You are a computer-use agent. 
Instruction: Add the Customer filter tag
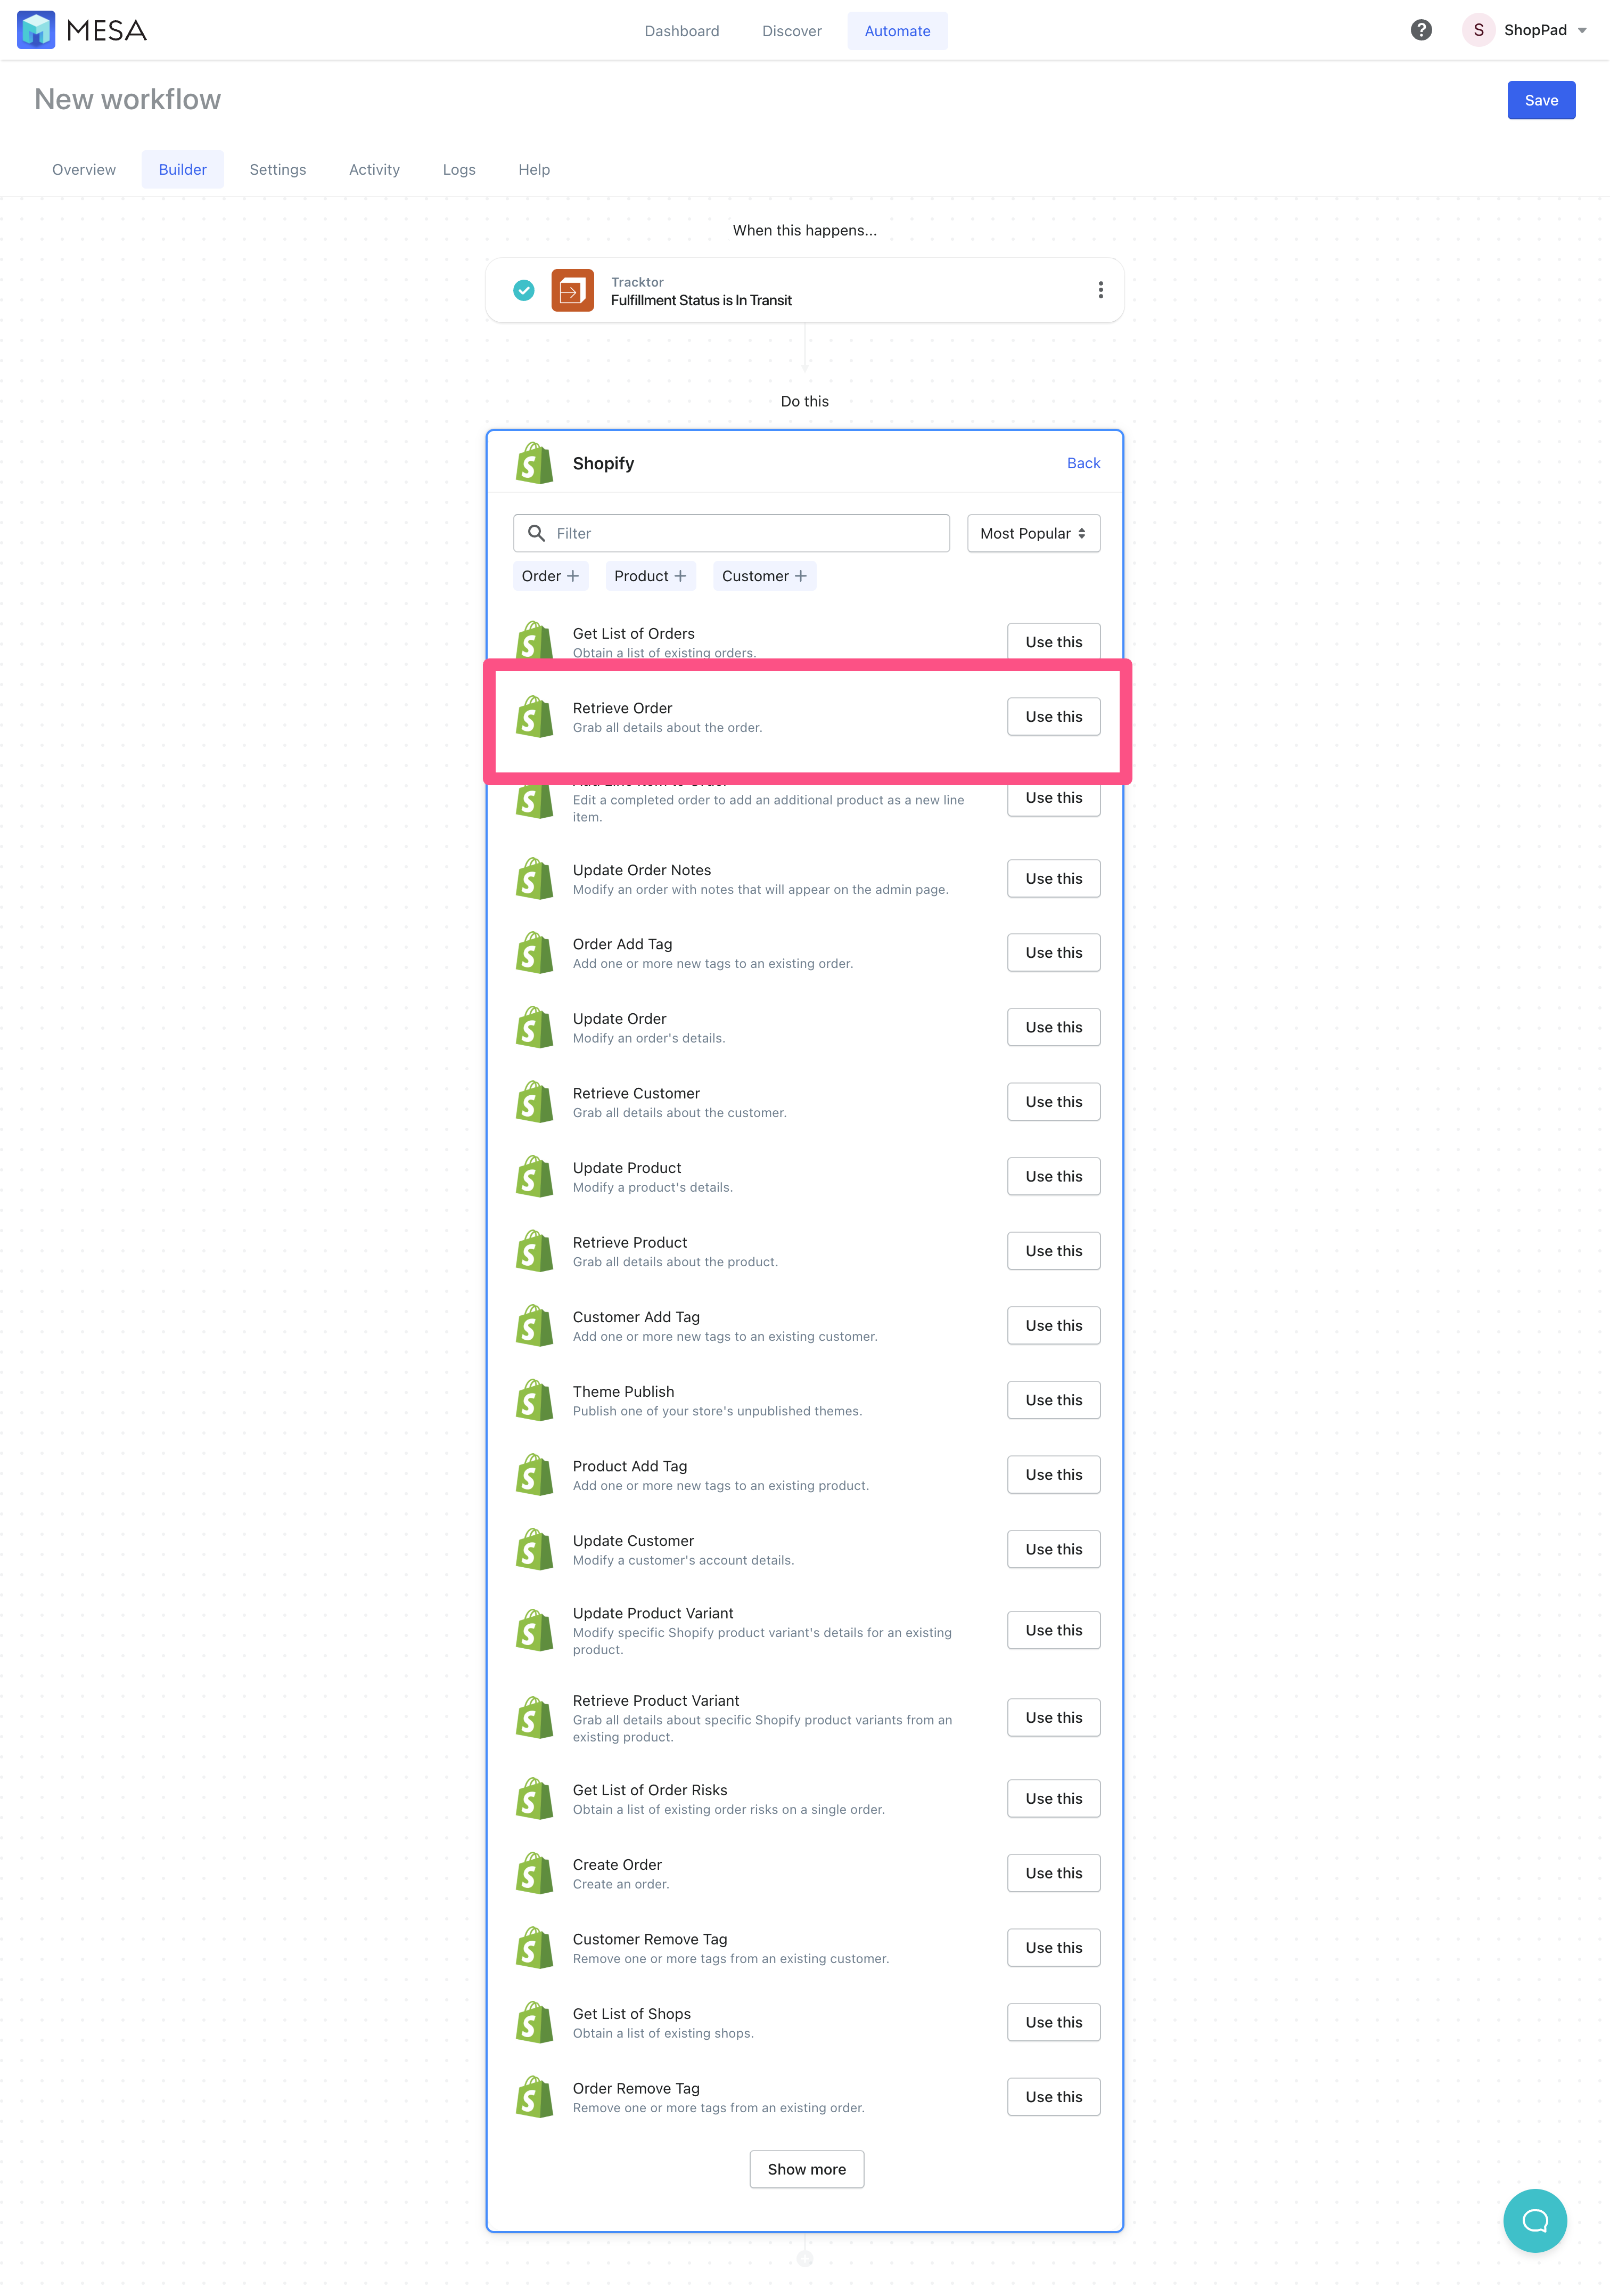(765, 576)
